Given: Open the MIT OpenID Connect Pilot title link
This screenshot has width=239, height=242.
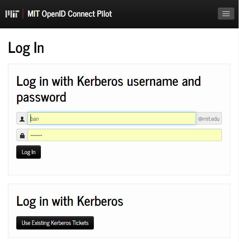Looking at the screenshot, I should 70,14.
